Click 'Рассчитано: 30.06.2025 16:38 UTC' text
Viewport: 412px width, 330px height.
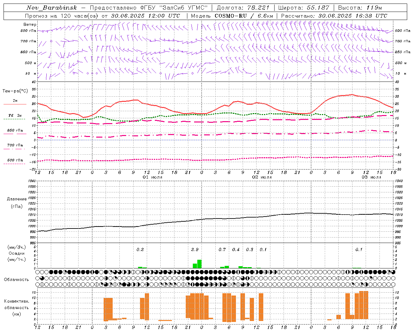(334, 16)
